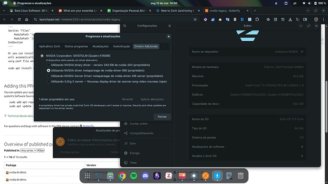This screenshot has width=328, height=184.
Task: Open blue download app in dock
Action: [x=217, y=176]
